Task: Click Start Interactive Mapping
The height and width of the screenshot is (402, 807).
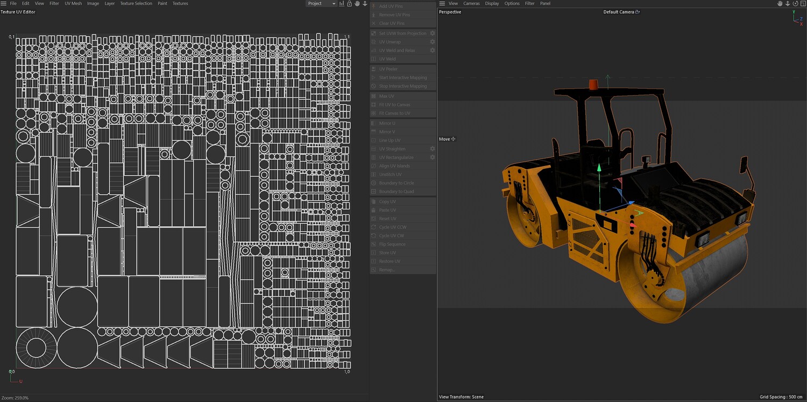Action: tap(403, 77)
